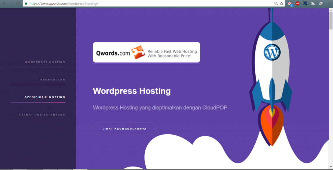Click the green padlock security icon
The image size is (333, 170).
pos(26,4)
